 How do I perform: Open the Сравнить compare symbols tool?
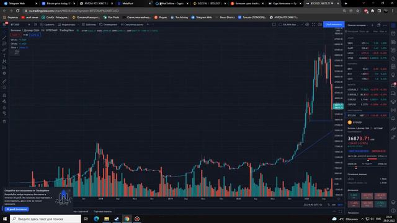[47, 25]
